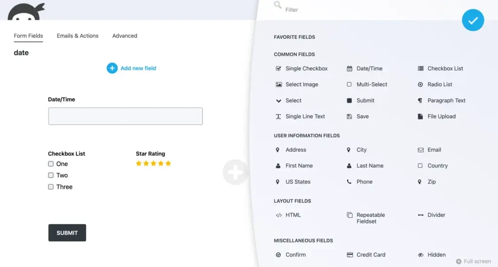Click the File Upload field icon
498x267 pixels.
(421, 117)
